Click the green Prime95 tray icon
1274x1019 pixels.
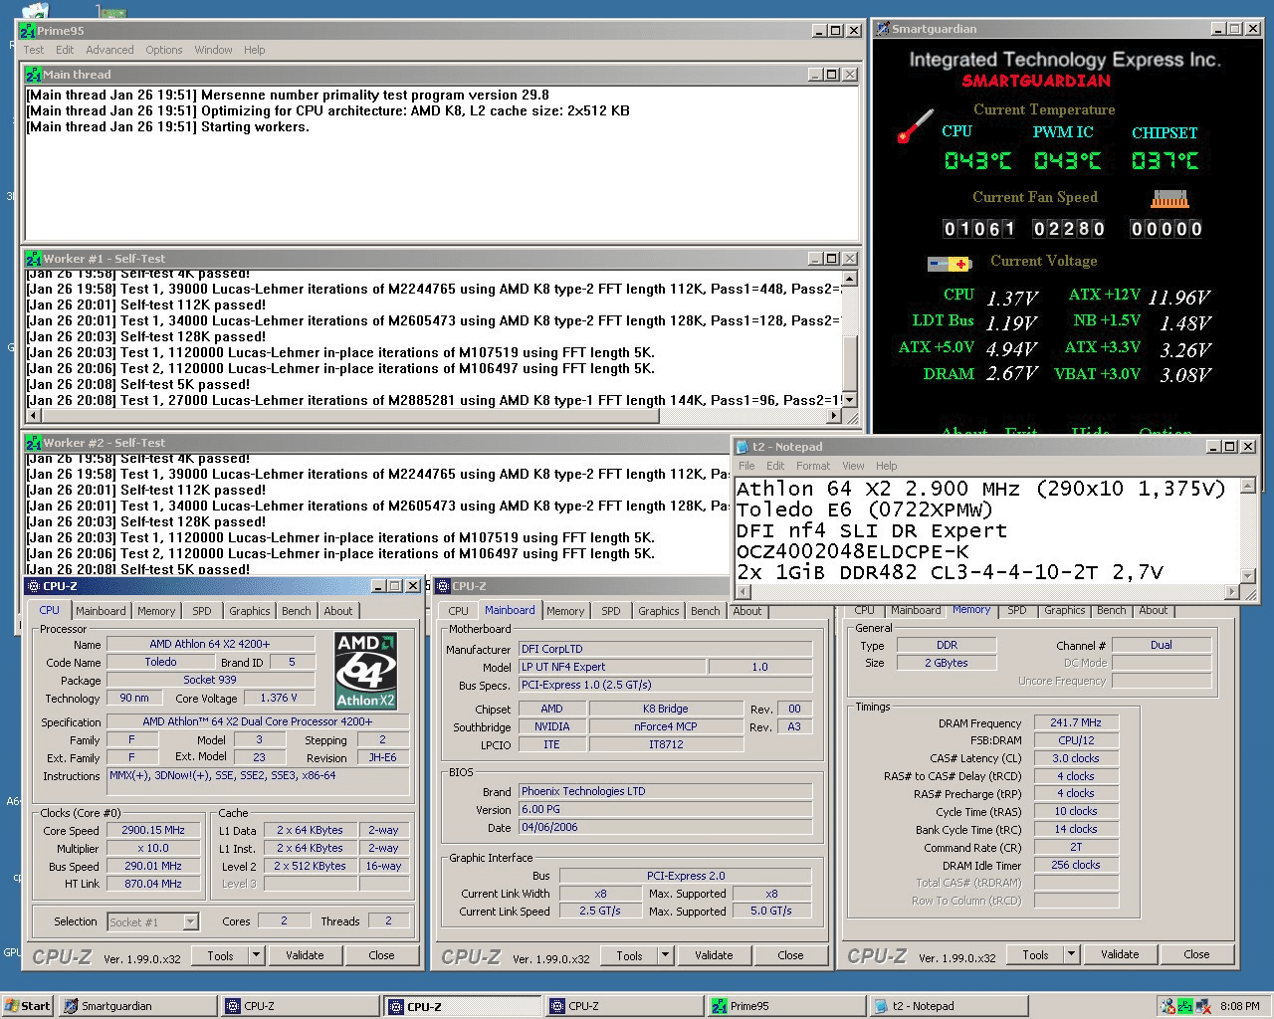(x=1185, y=1006)
